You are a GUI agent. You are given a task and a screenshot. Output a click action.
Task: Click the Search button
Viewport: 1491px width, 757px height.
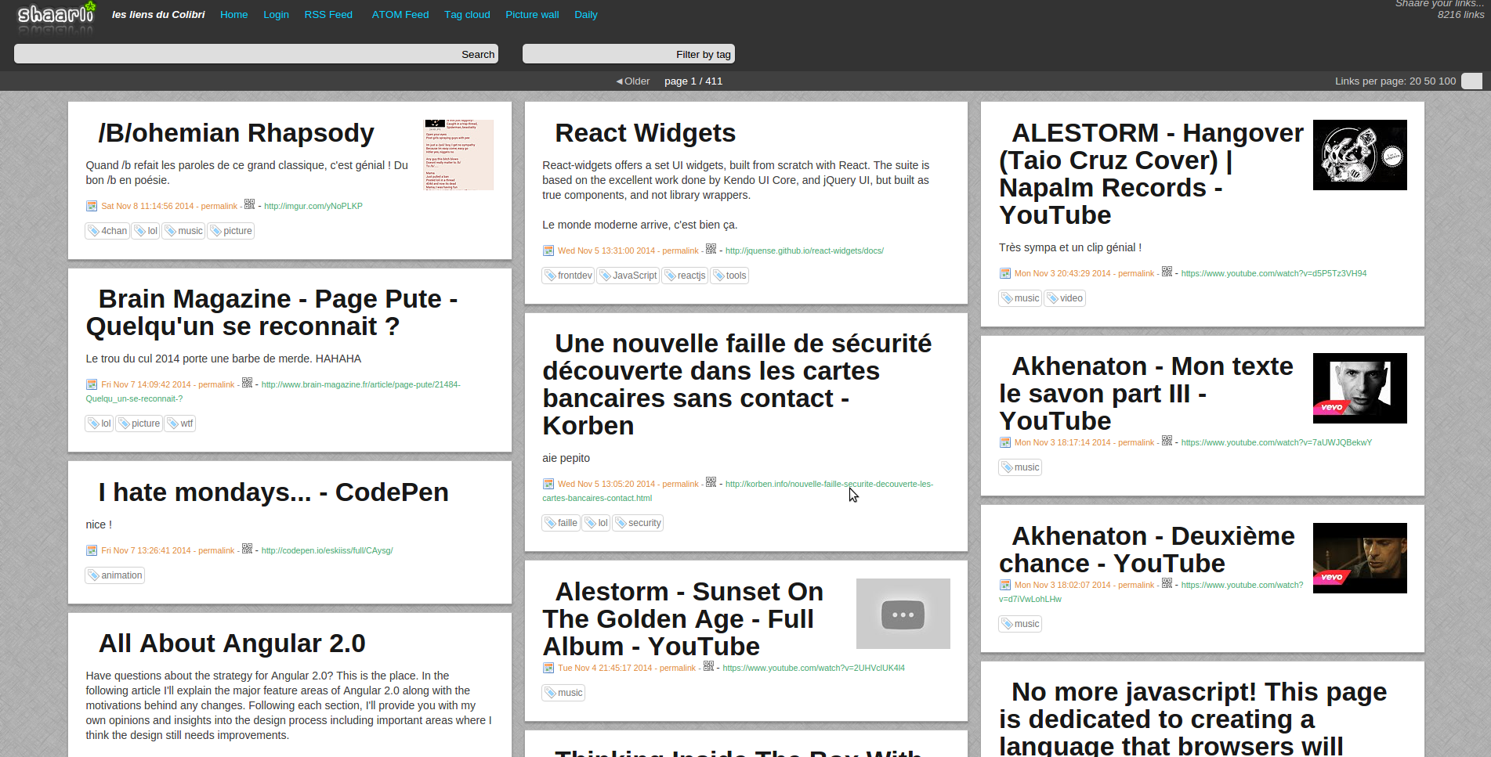point(478,54)
